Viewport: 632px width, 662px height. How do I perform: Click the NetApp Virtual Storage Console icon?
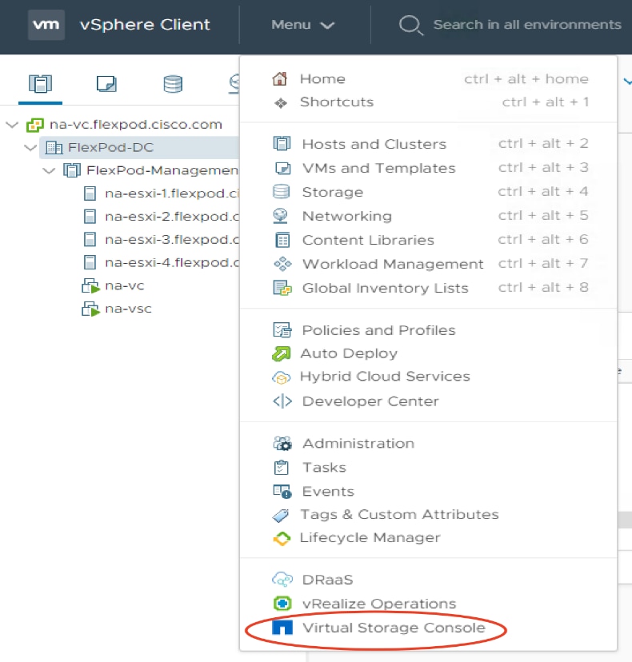[282, 628]
